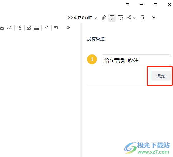The width and height of the screenshot is (173, 157).
Task: Open the 保存并阅读 dropdown arrow
Action: [95, 18]
